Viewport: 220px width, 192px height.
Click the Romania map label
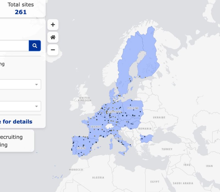pos(145,129)
